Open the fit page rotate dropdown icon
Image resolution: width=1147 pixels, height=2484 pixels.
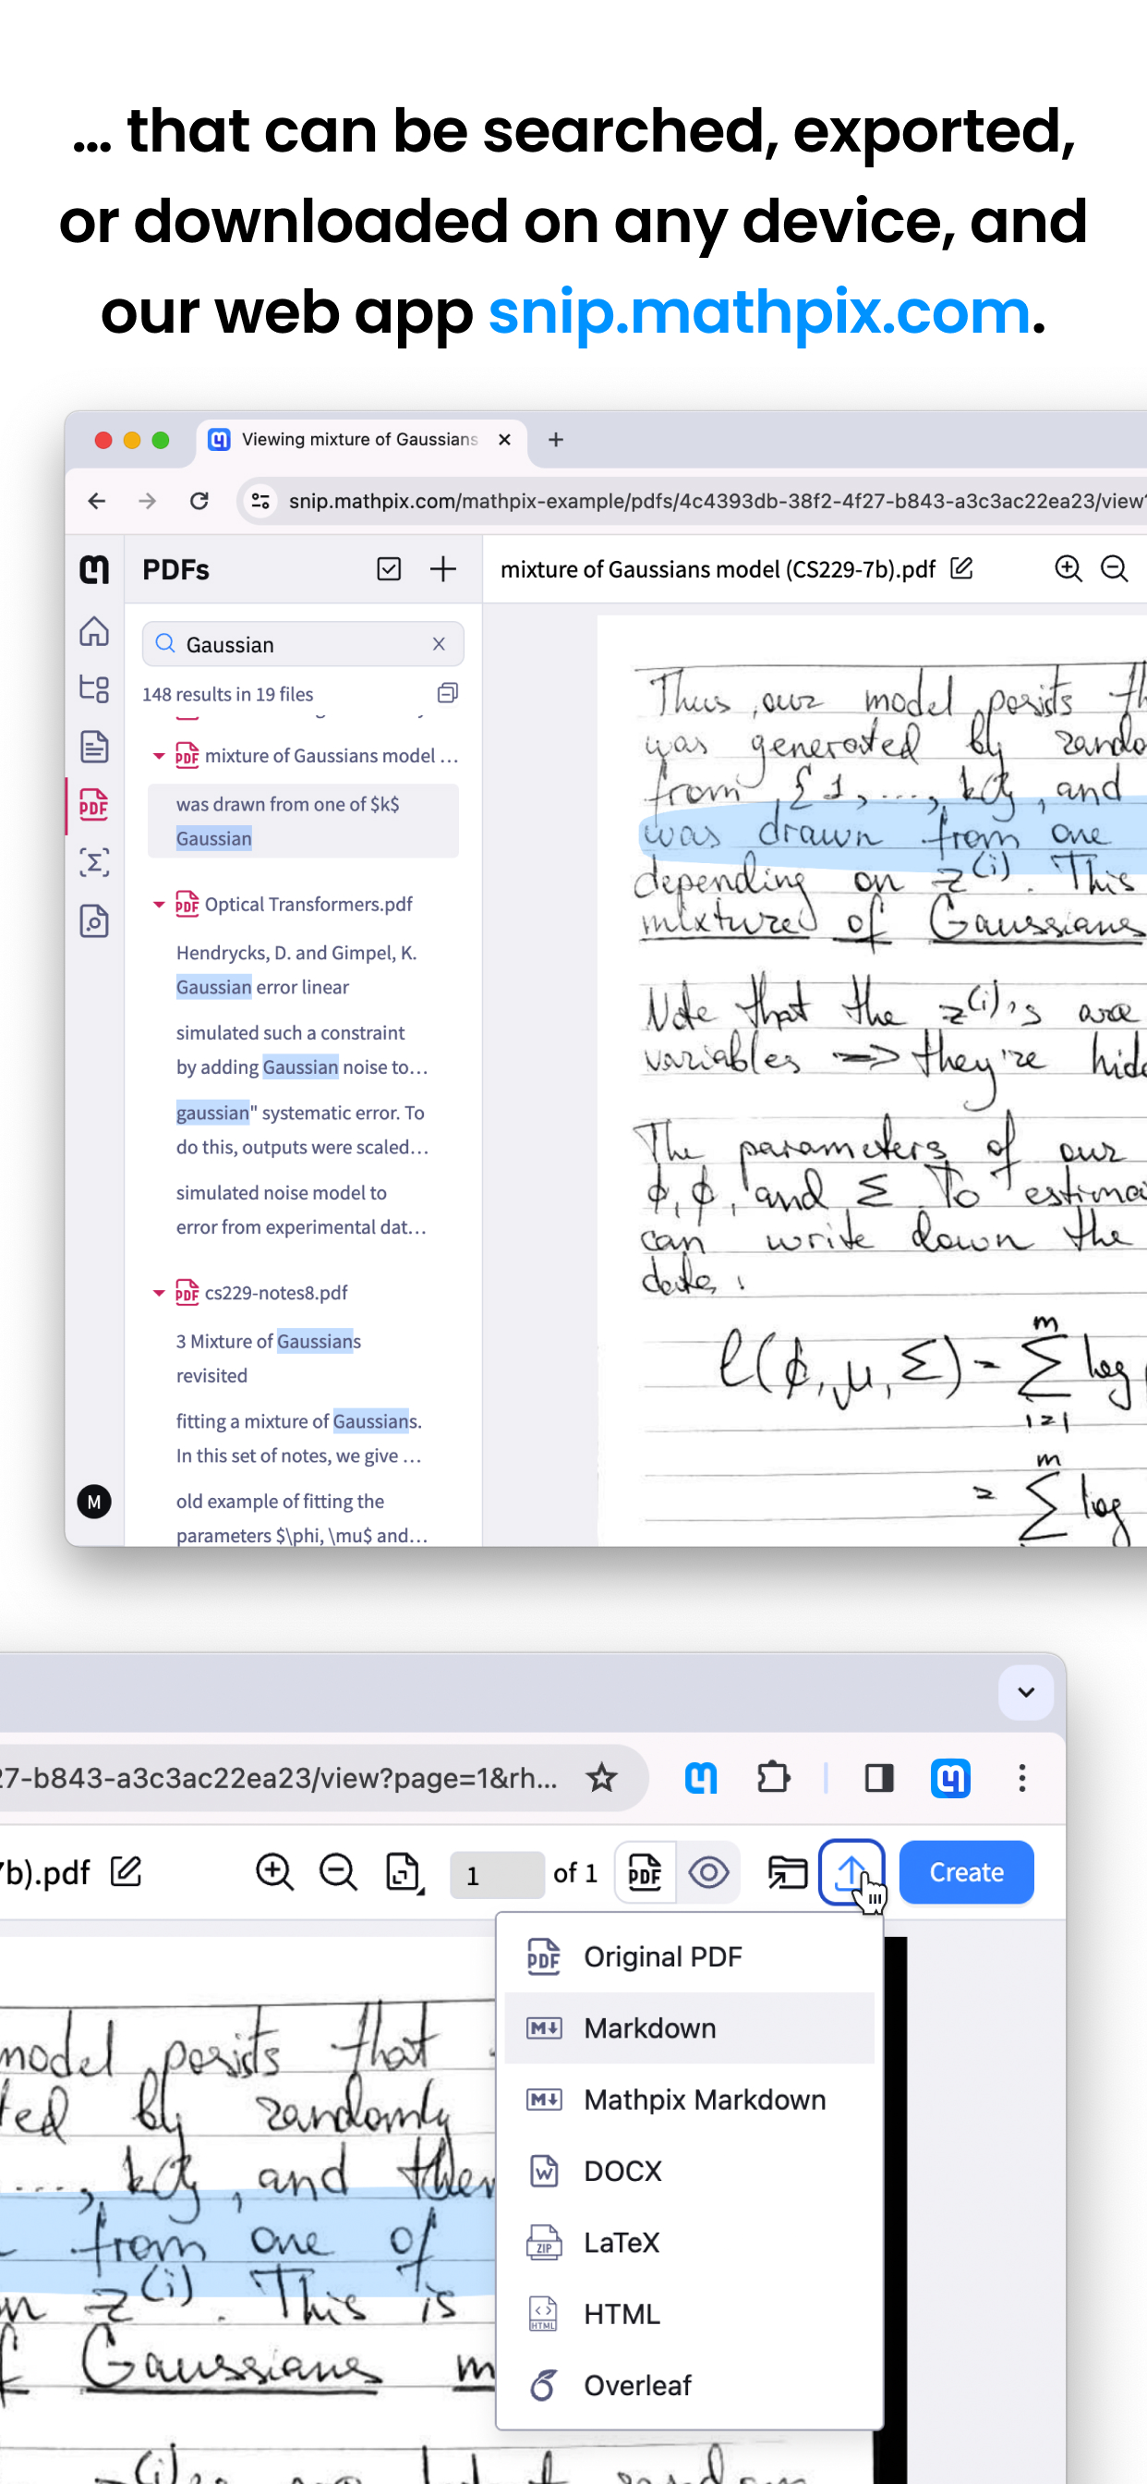(404, 1872)
